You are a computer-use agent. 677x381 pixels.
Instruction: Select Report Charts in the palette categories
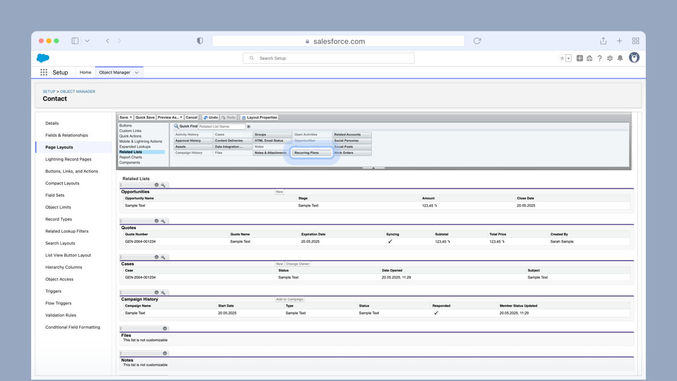tap(132, 157)
